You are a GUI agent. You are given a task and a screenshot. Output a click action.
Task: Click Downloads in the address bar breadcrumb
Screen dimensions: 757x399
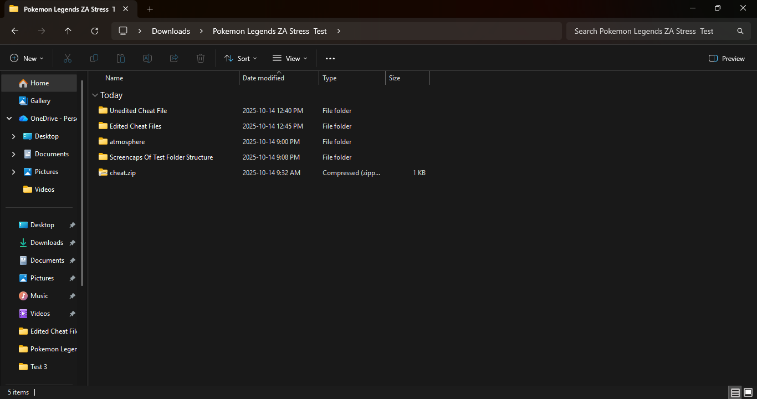point(171,31)
